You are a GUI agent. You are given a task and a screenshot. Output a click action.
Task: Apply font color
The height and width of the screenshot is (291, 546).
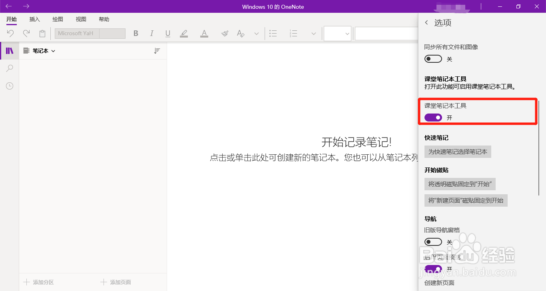[204, 34]
